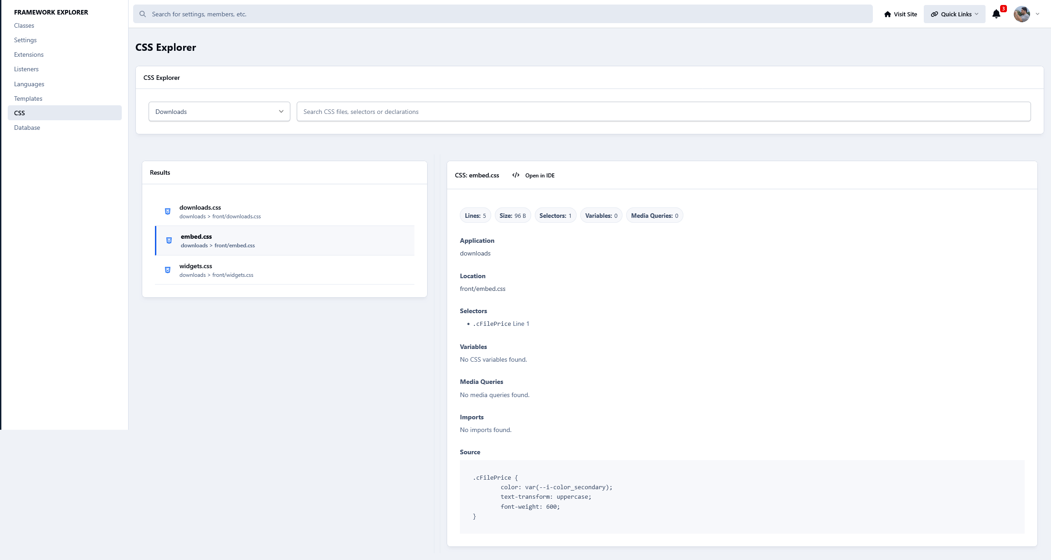Select embed.css in Results

(284, 241)
